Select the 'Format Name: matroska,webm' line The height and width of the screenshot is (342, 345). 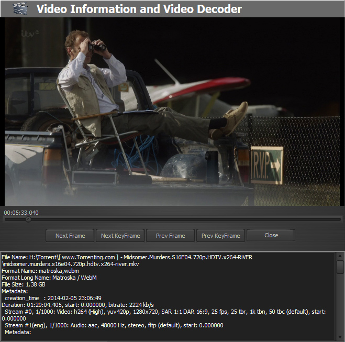pyautogui.click(x=40, y=271)
